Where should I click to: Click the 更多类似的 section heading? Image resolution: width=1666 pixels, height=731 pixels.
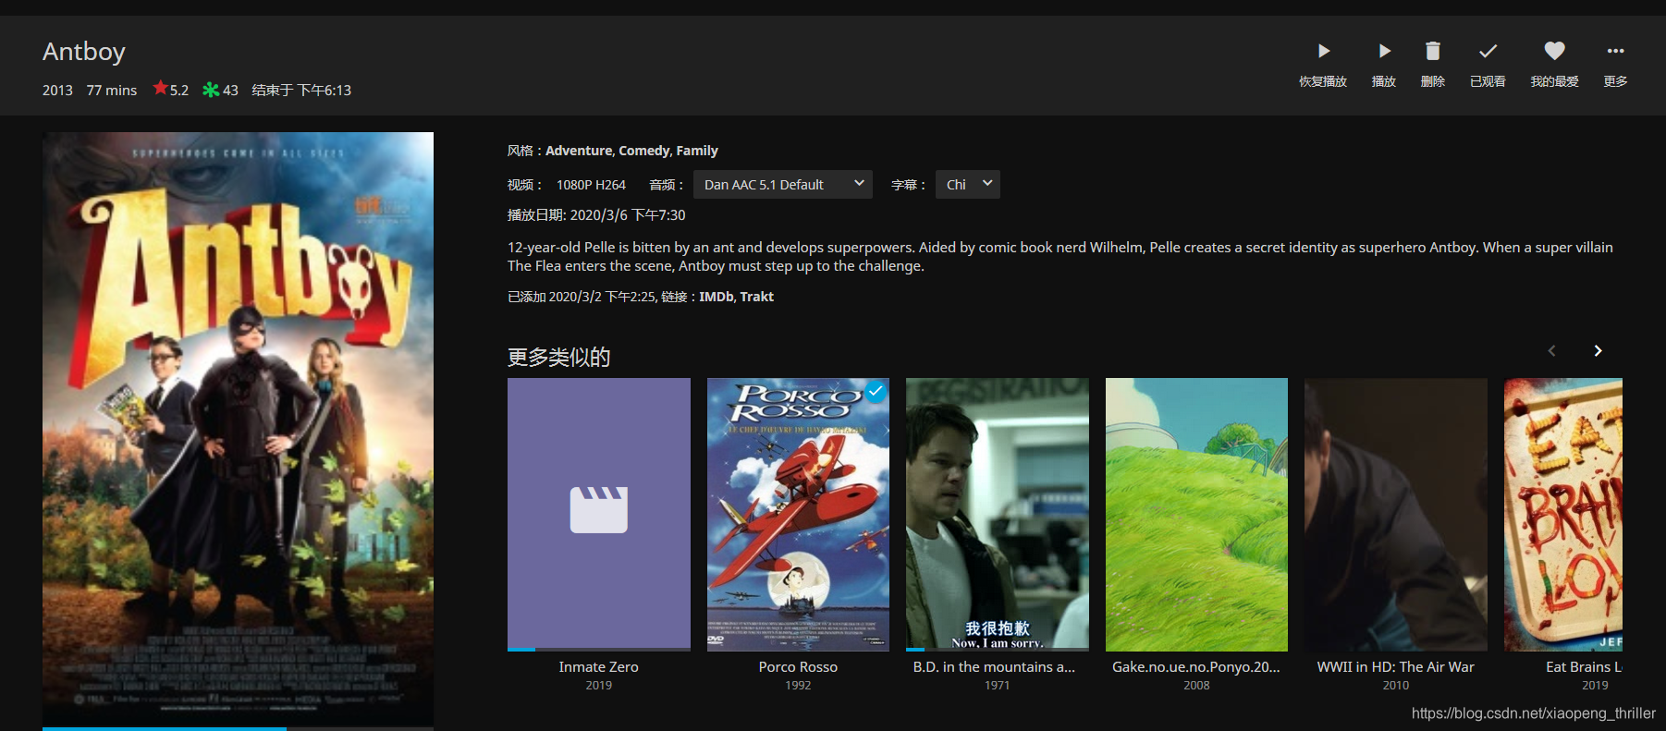[558, 358]
